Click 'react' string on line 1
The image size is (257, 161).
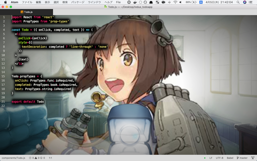click(x=48, y=17)
